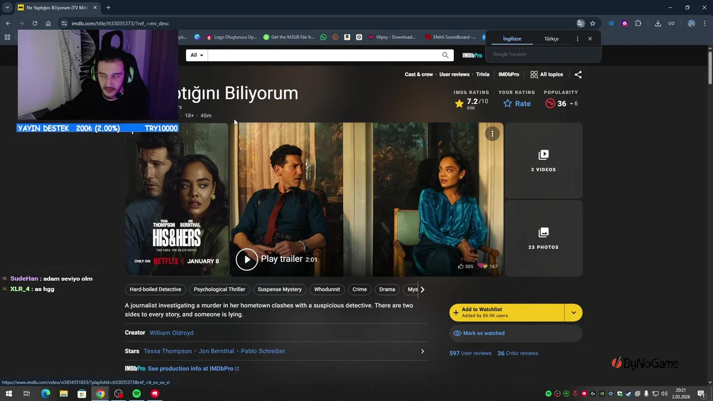The width and height of the screenshot is (713, 401).
Task: Click the translate icon in address bar
Action: click(x=580, y=23)
